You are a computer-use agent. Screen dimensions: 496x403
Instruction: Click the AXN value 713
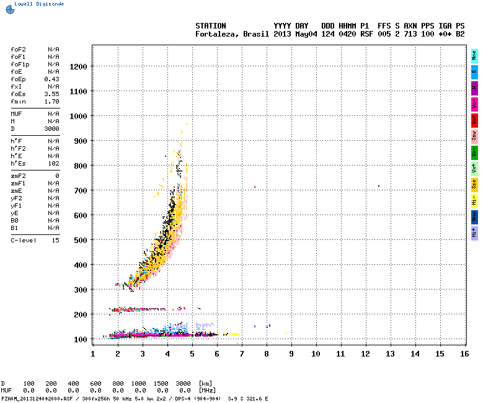pos(410,34)
